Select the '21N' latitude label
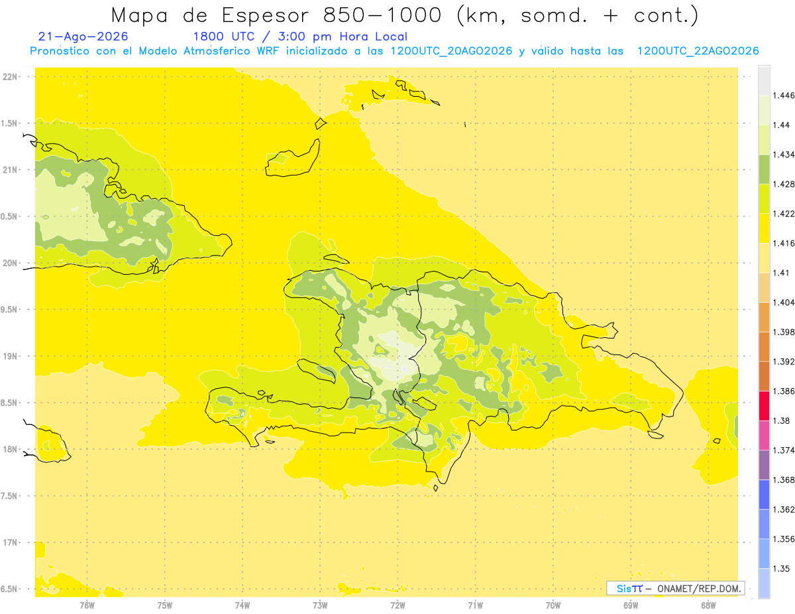The width and height of the screenshot is (795, 614). pyautogui.click(x=11, y=170)
